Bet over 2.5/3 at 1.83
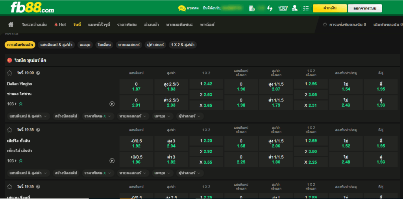This screenshot has height=199, width=403. (171, 87)
